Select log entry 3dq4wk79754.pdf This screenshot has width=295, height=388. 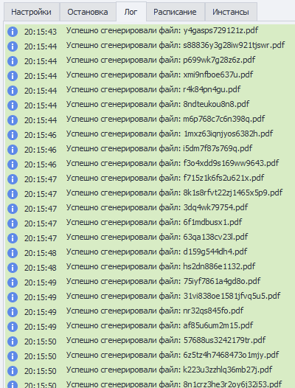pyautogui.click(x=150, y=209)
